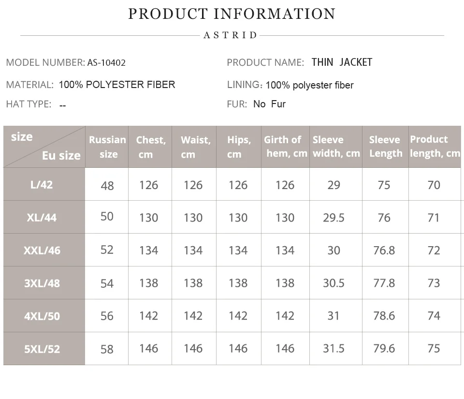Select the Girth of hem column header
Screen dimensions: 464x399
point(285,146)
